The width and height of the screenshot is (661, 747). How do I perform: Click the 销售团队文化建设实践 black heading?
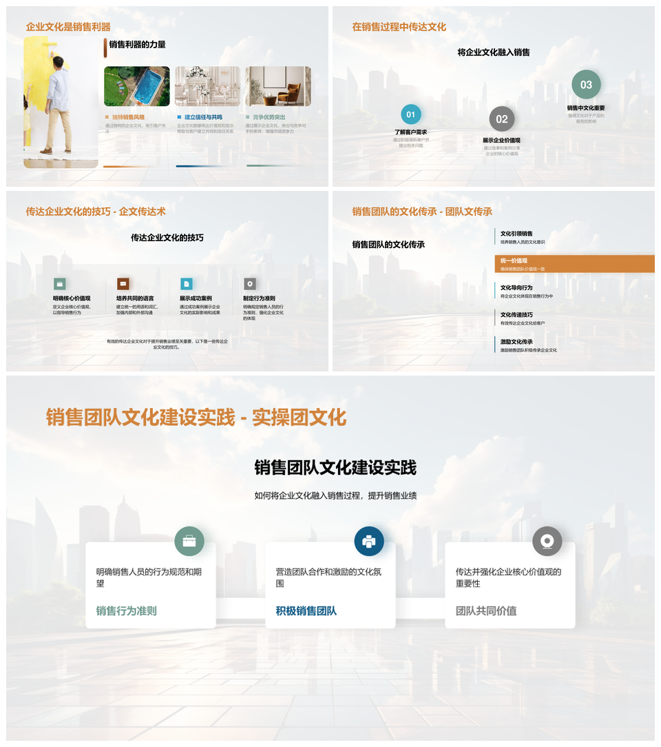[x=335, y=468]
